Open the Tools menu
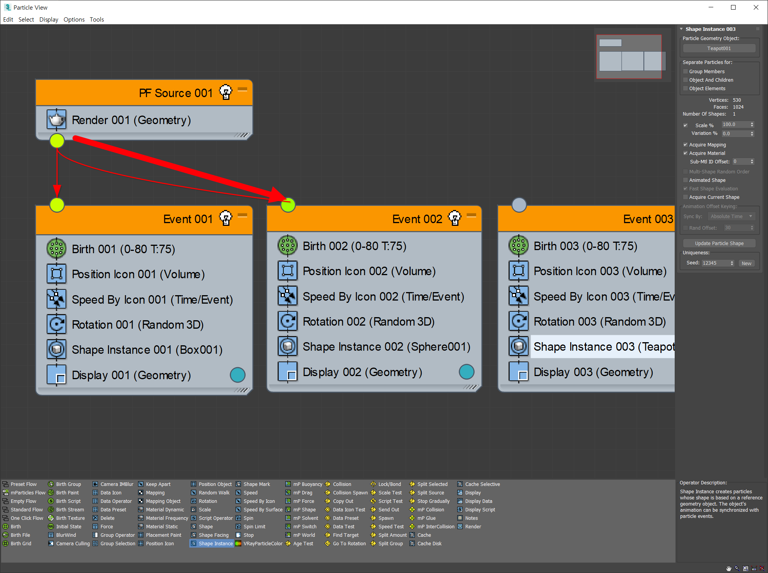The height and width of the screenshot is (573, 768). (x=97, y=19)
